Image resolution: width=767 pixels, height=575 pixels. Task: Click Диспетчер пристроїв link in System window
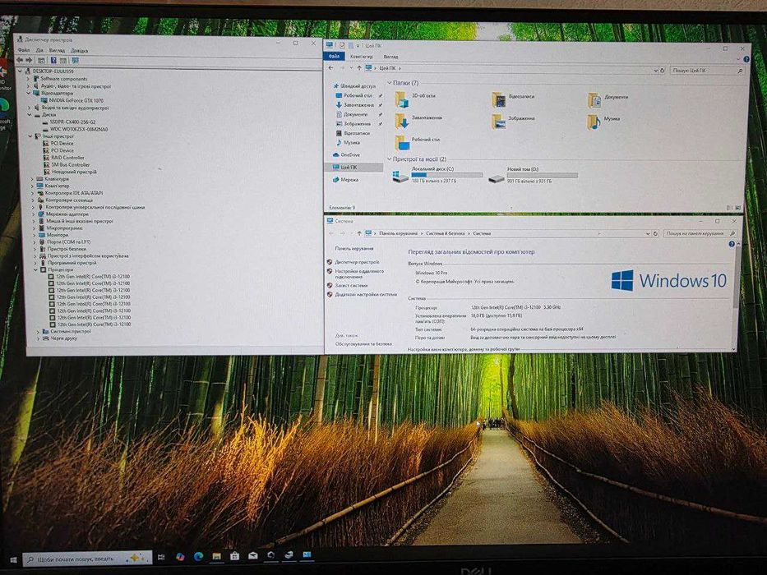click(357, 262)
